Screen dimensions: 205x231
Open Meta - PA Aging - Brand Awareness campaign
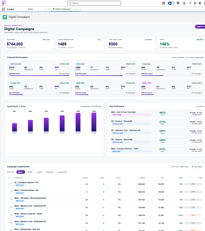click(x=30, y=198)
